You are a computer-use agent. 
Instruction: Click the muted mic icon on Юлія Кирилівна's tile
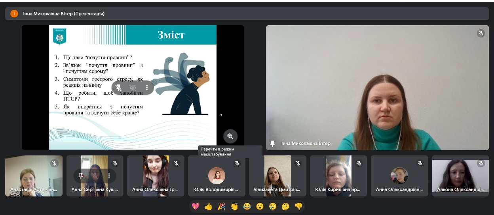point(359,163)
